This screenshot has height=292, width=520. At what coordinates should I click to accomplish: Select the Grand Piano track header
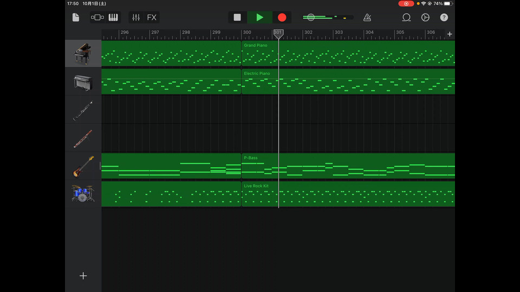tap(83, 54)
